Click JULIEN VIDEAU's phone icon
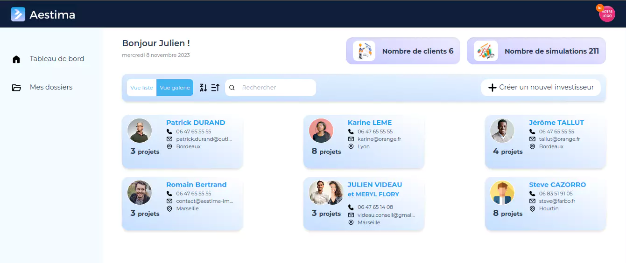This screenshot has width=626, height=263. point(351,207)
